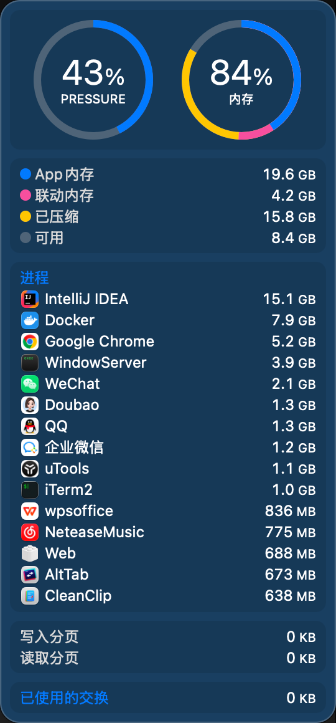Click the CleanClip icon

click(x=30, y=596)
